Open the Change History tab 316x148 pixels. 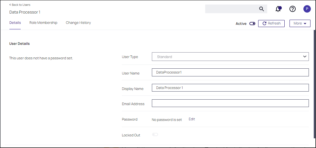click(x=78, y=23)
